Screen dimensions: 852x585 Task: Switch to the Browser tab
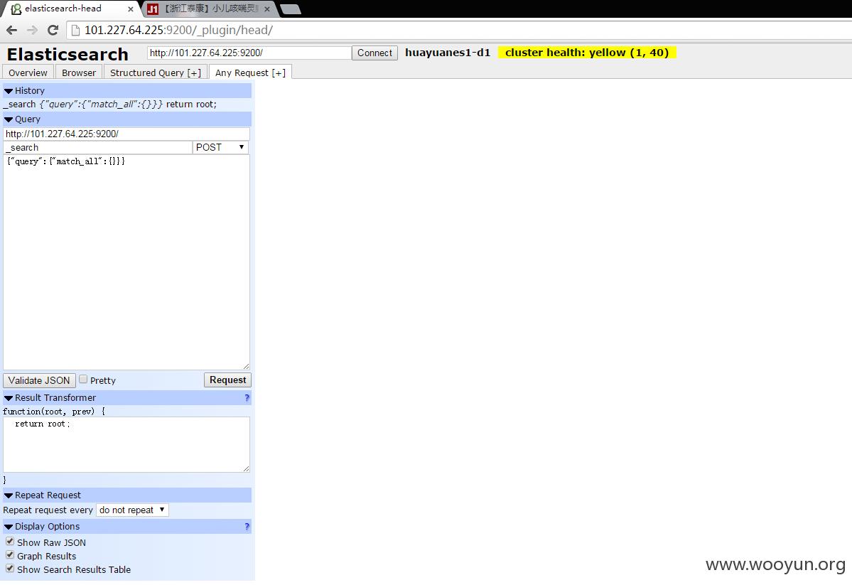pyautogui.click(x=79, y=73)
